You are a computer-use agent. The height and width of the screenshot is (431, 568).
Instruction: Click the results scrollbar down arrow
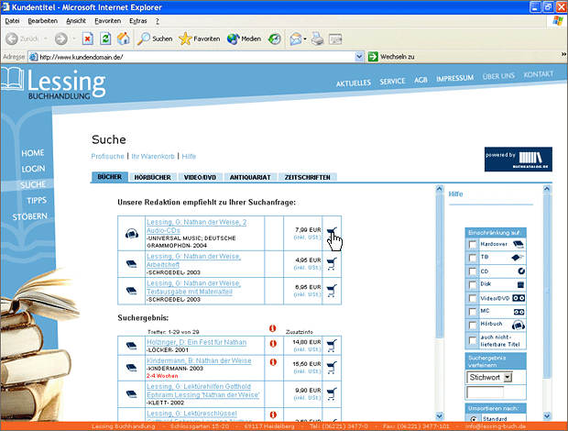tap(439, 416)
